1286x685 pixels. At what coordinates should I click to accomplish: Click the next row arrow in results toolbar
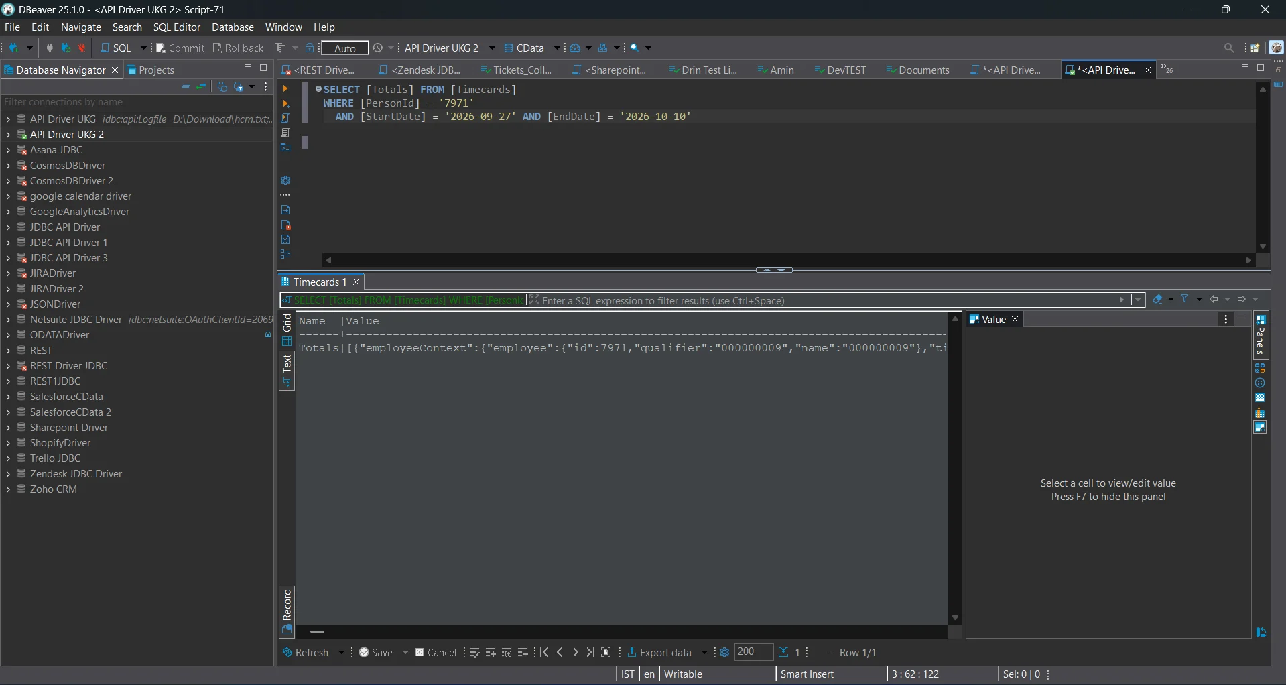pyautogui.click(x=575, y=652)
